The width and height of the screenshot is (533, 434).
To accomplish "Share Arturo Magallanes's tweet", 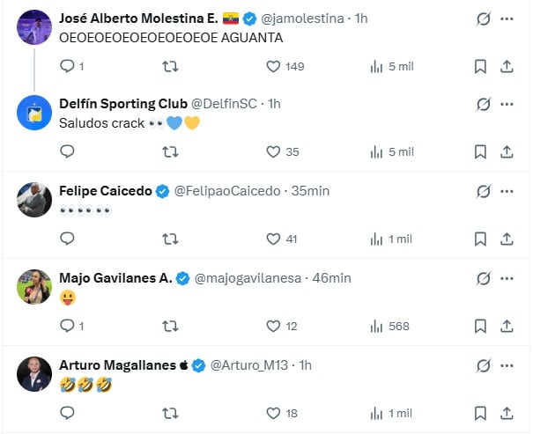I will [x=507, y=412].
